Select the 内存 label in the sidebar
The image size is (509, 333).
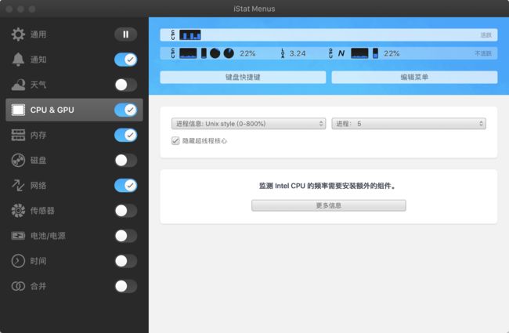click(38, 135)
